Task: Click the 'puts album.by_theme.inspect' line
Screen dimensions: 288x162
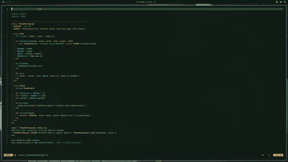Action: pos(25,140)
